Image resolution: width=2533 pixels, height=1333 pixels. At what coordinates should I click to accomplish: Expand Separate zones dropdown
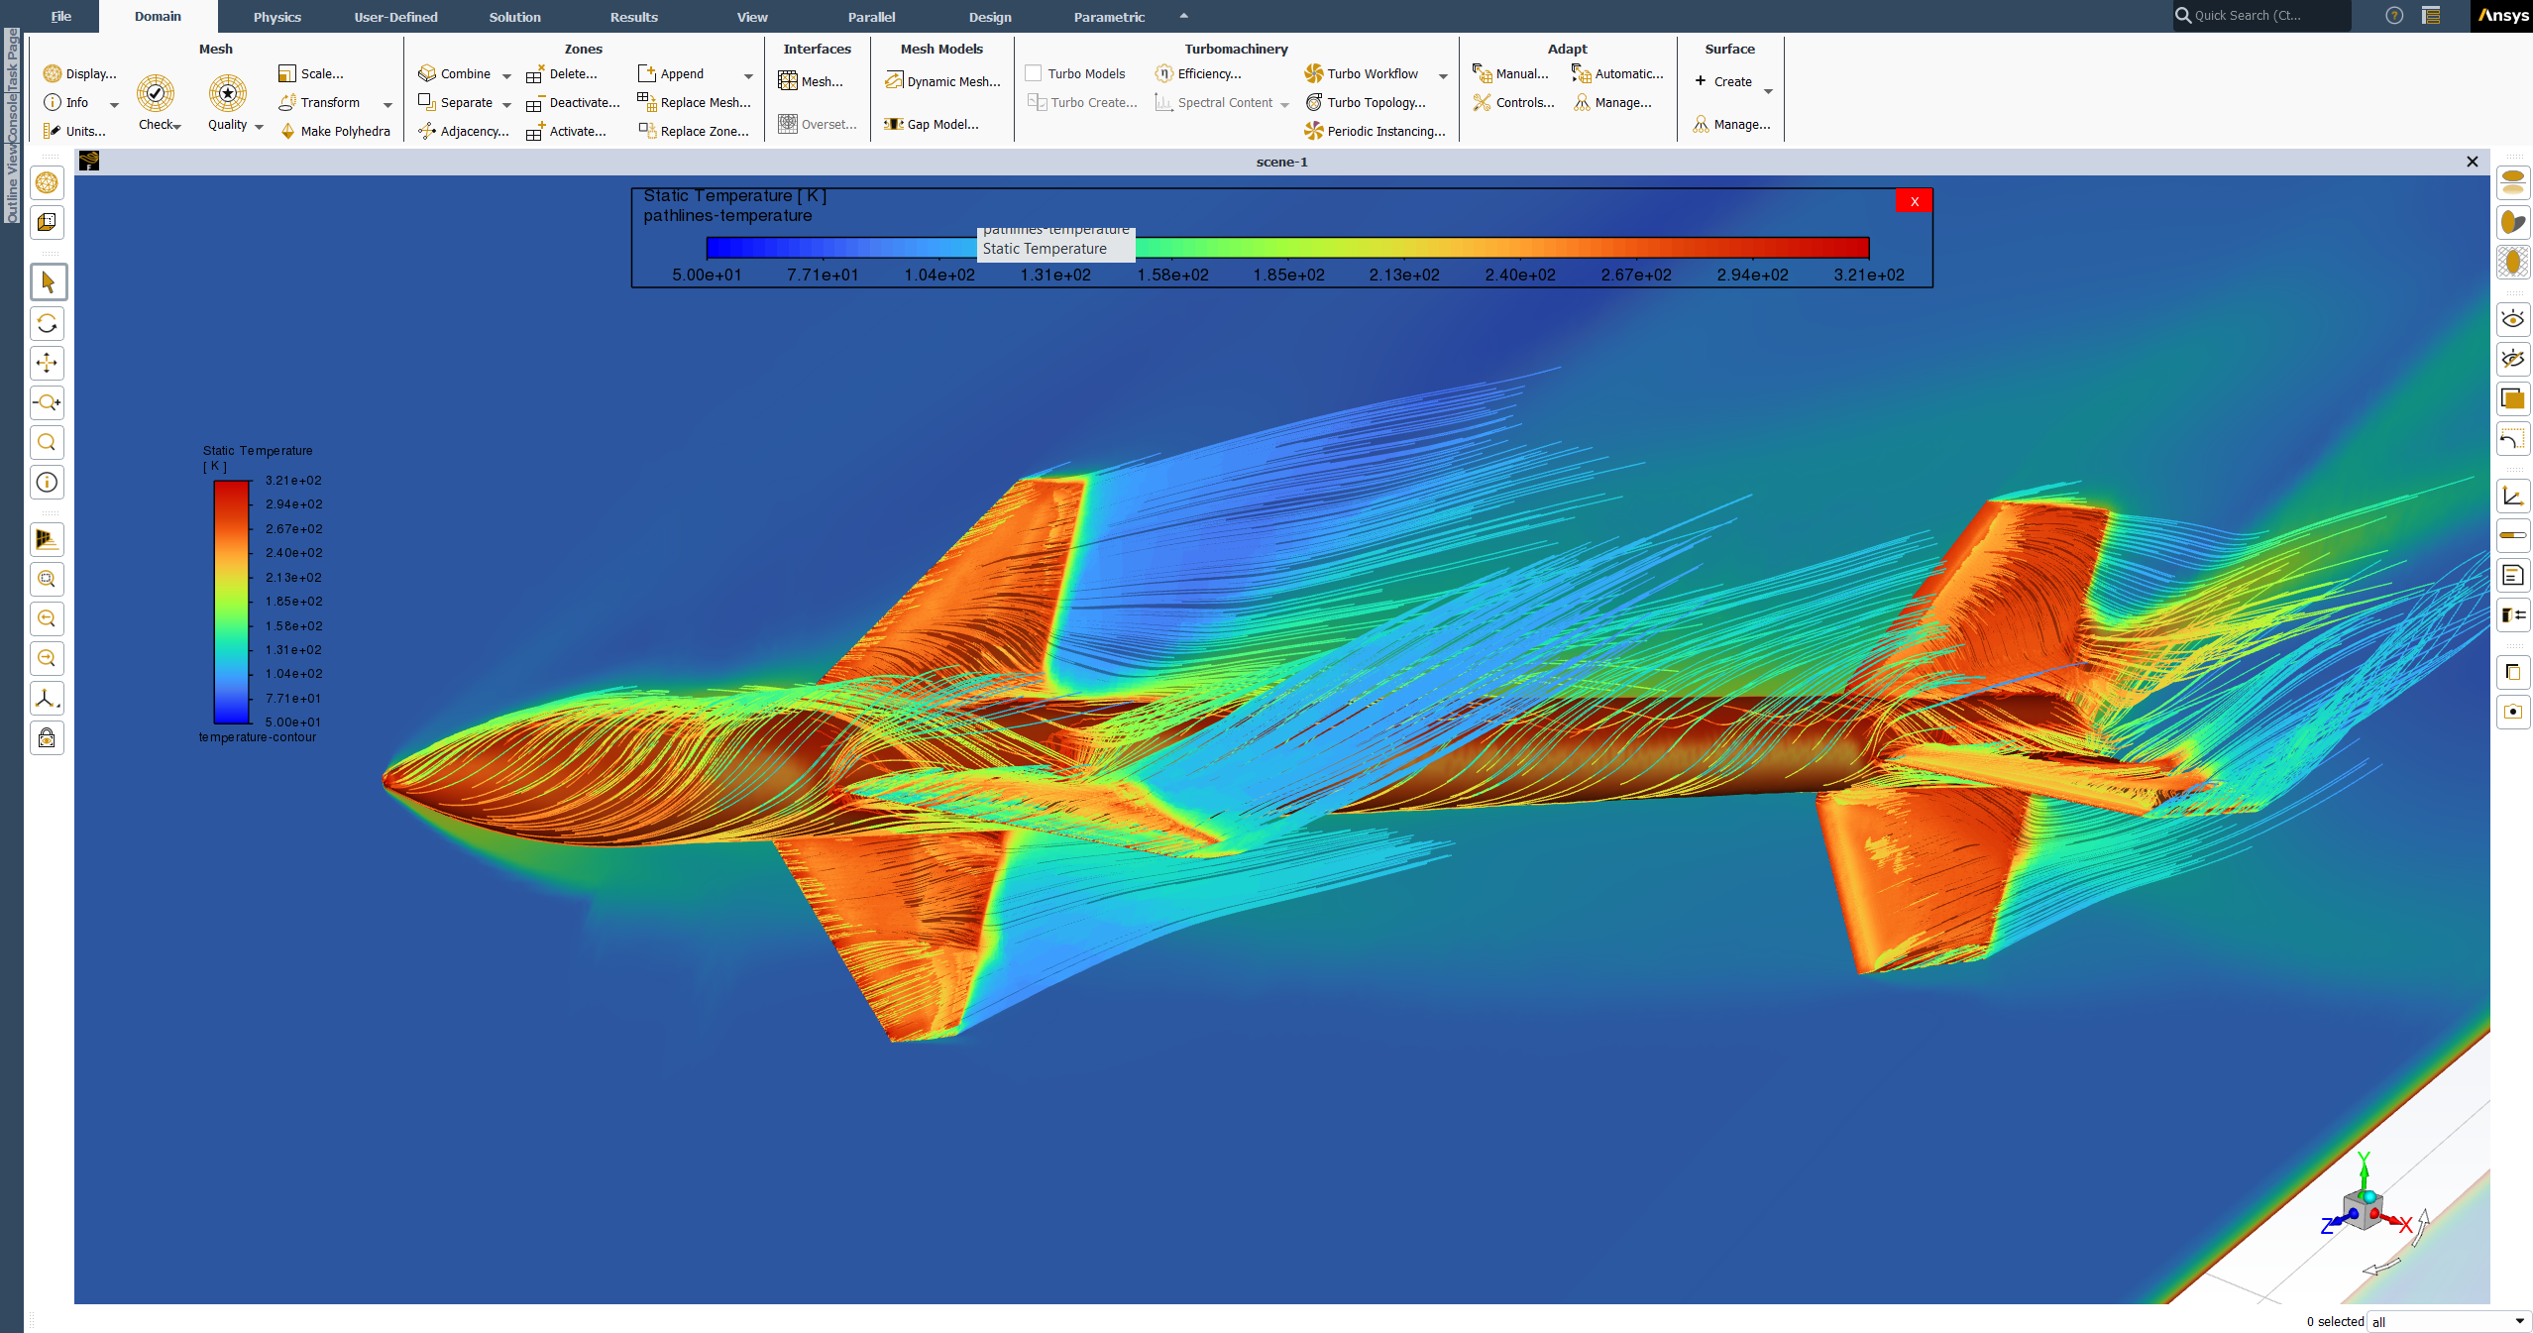506,104
